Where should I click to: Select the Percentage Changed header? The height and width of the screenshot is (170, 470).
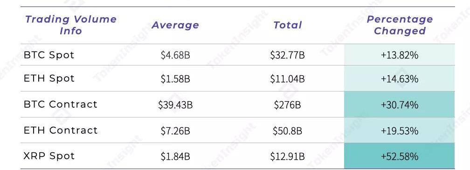coord(400,25)
